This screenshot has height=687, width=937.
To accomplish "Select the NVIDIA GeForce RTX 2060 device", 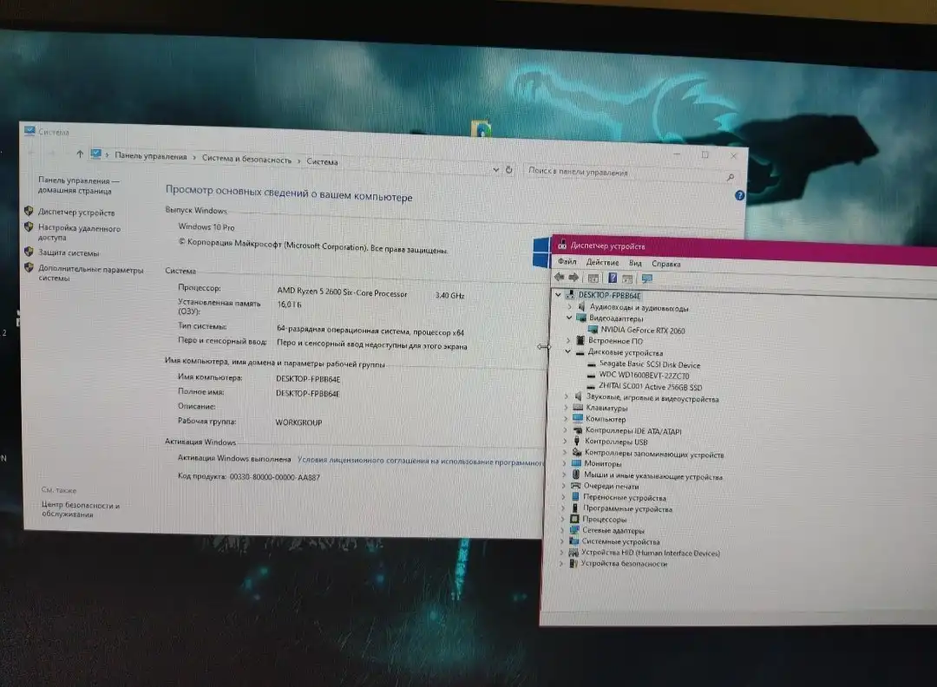I will pos(641,330).
